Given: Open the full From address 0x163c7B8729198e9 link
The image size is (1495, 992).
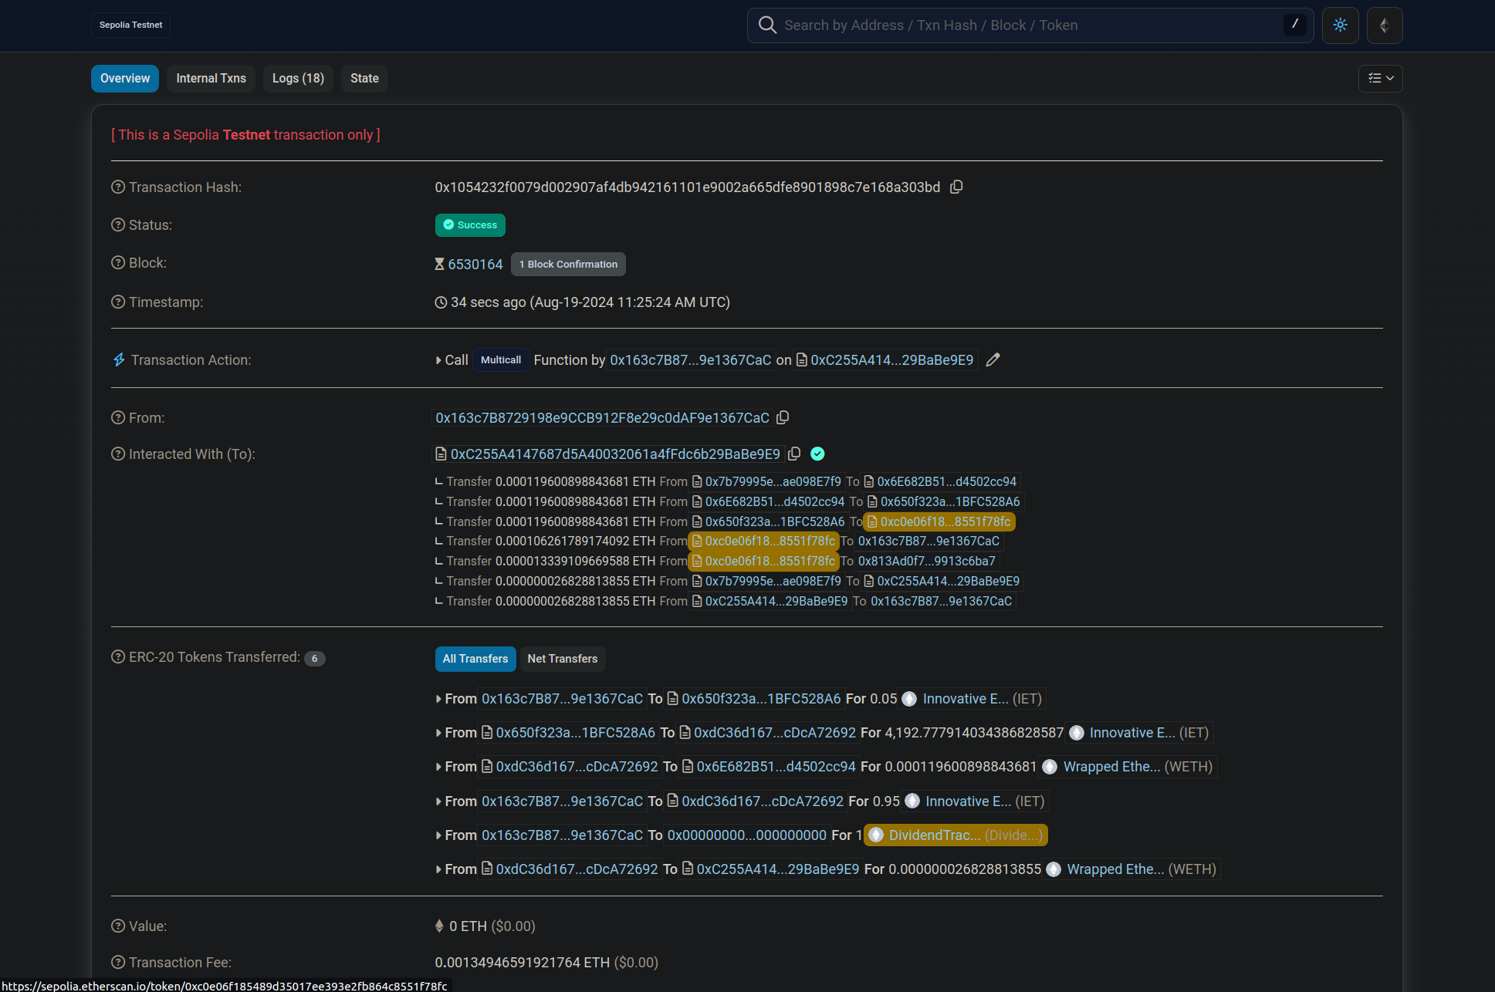Looking at the screenshot, I should [x=602, y=417].
